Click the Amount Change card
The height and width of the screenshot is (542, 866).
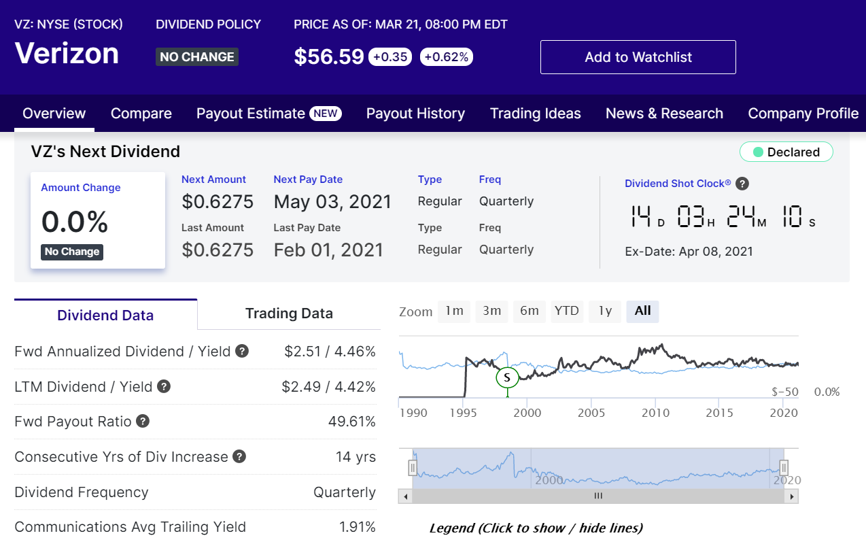coord(98,220)
